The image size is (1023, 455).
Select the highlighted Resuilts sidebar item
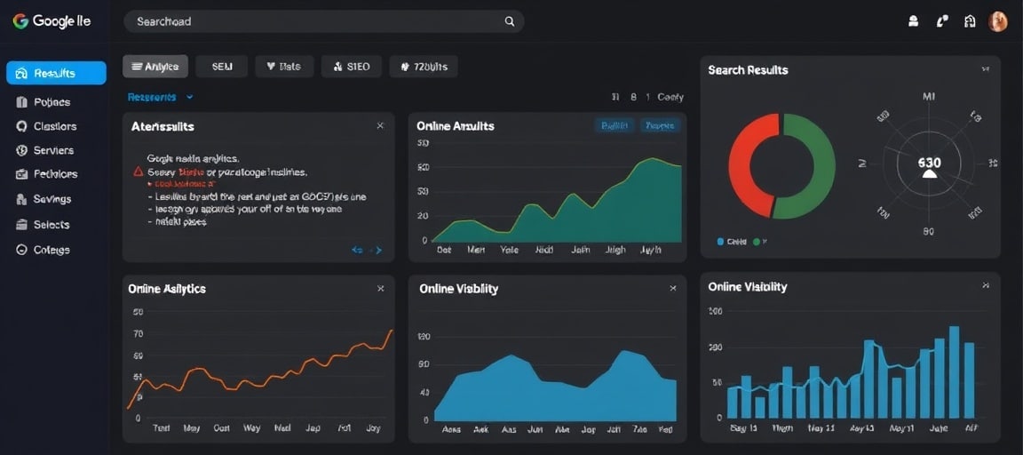56,73
